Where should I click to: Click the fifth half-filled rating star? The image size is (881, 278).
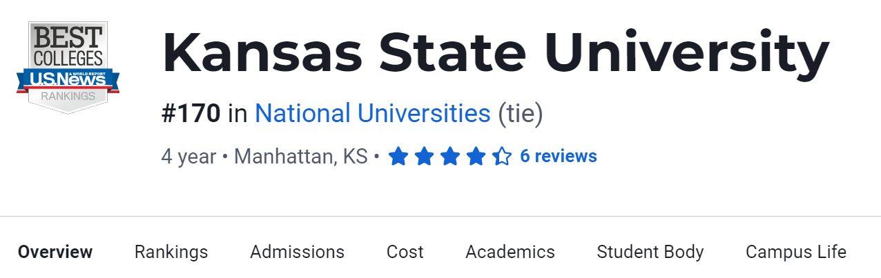pyautogui.click(x=502, y=157)
